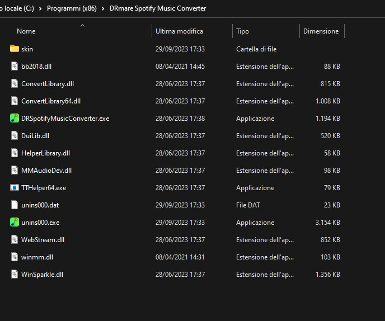Click the 815 KB size value
385x321 pixels.
pos(330,84)
